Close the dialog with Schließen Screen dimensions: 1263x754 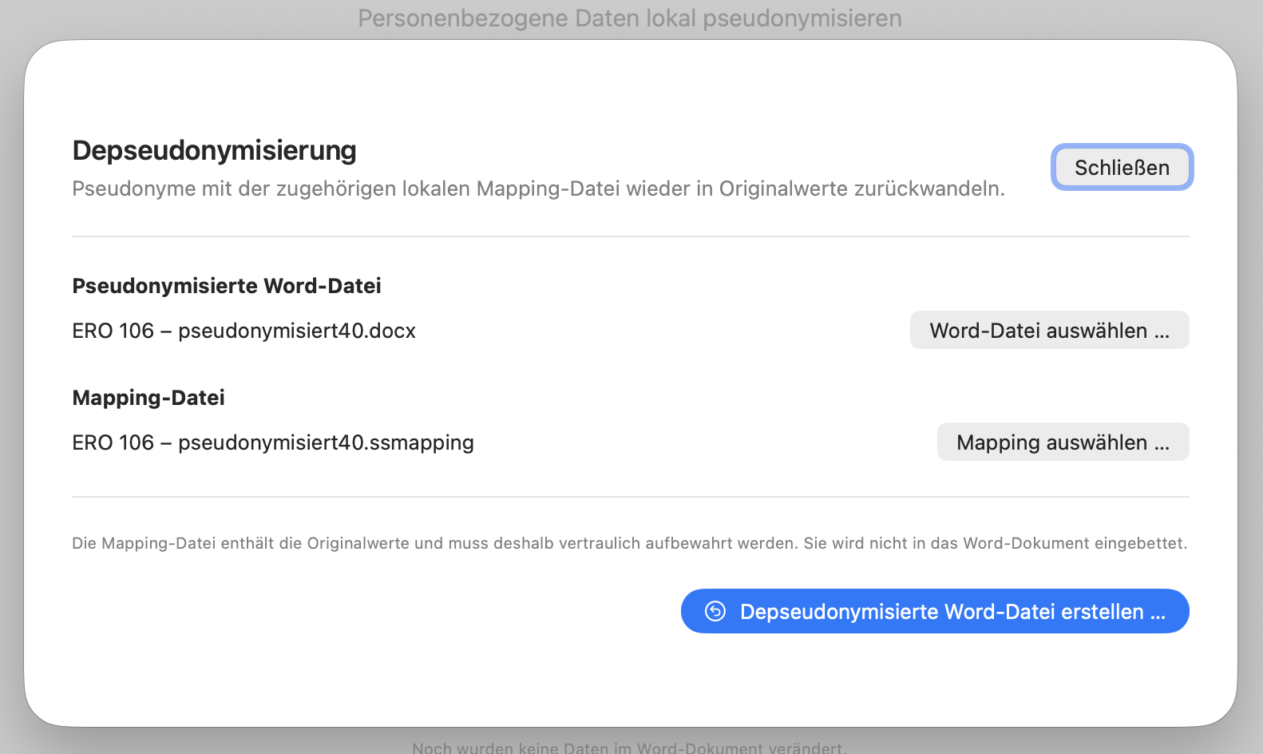(1122, 167)
